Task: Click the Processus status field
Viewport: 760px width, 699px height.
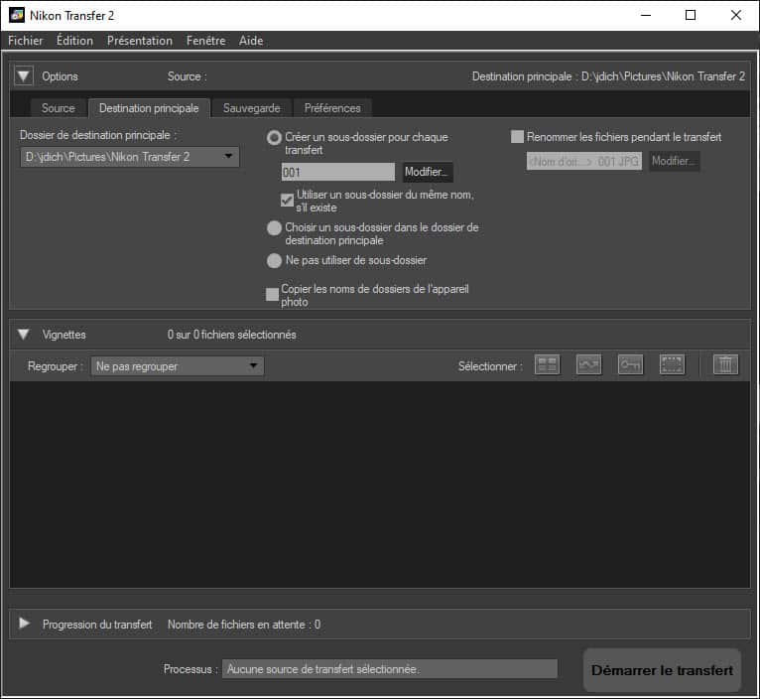Action: tap(390, 669)
